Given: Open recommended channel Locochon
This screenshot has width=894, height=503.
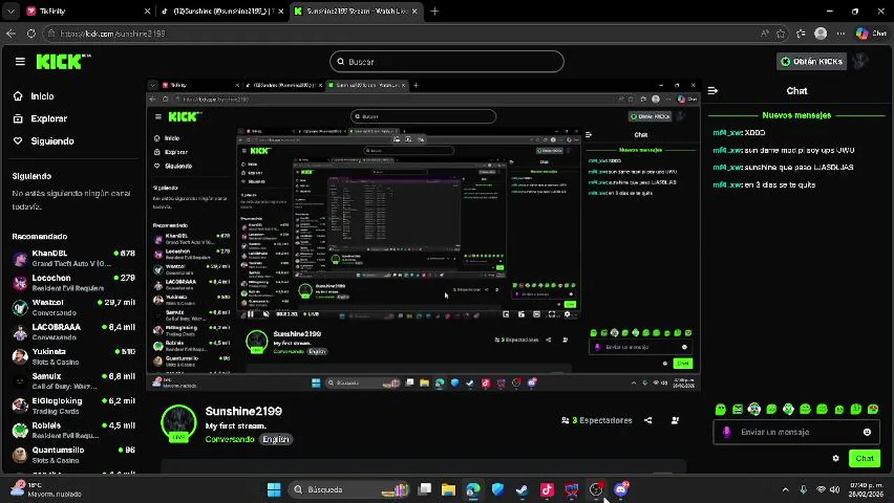Looking at the screenshot, I should tap(73, 283).
